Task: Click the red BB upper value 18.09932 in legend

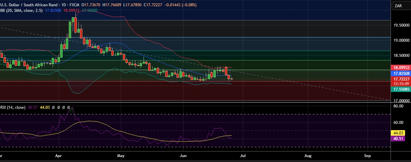Action: point(71,11)
